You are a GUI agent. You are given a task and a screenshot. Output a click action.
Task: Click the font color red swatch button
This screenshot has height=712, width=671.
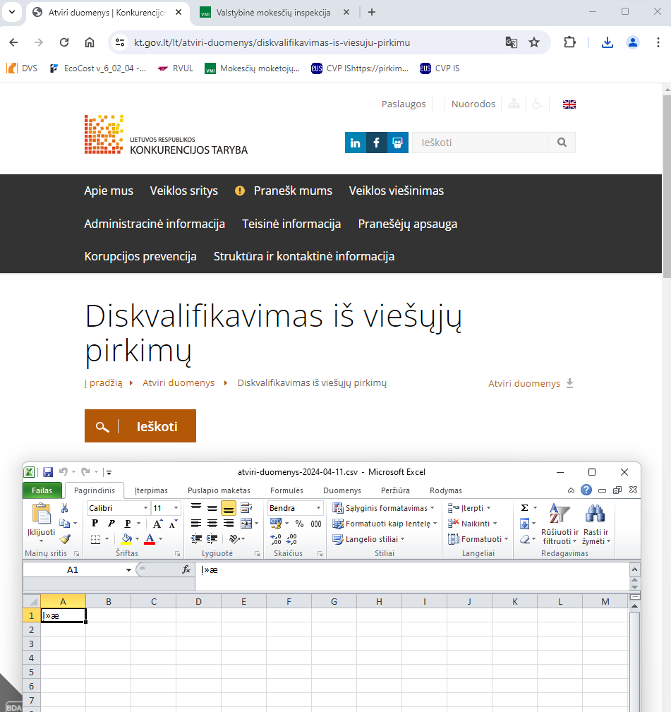click(149, 539)
